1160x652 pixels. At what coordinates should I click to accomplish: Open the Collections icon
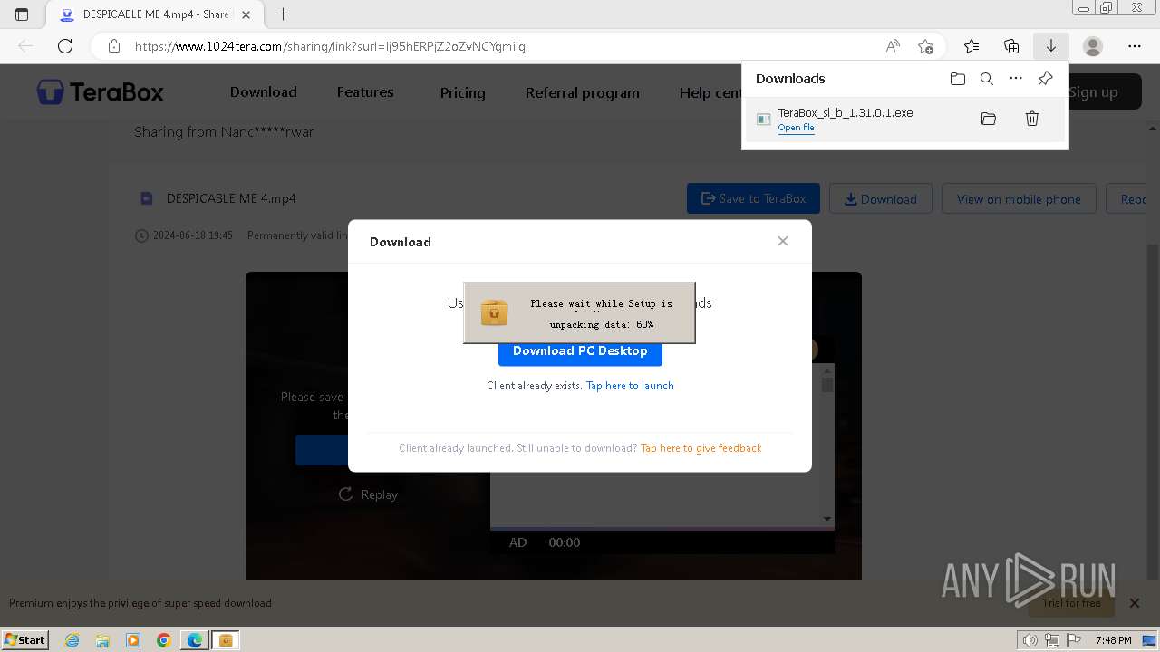(x=1011, y=46)
